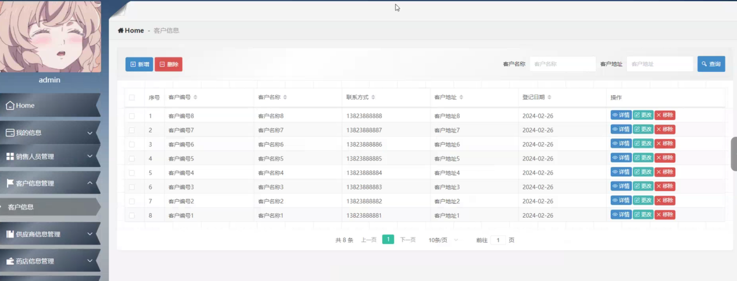This screenshot has width=737, height=281.
Task: Go to 下一页 next page
Action: 408,240
